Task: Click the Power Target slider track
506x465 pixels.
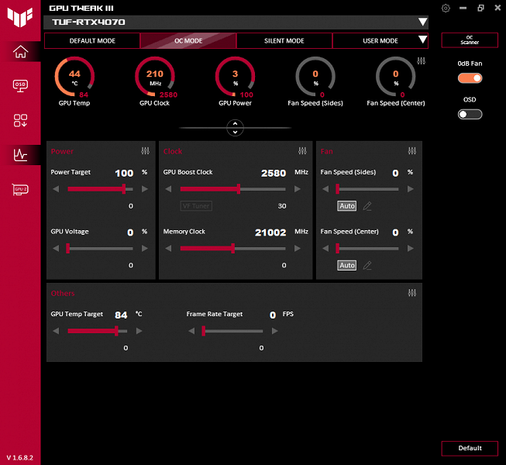Action: tap(100, 189)
